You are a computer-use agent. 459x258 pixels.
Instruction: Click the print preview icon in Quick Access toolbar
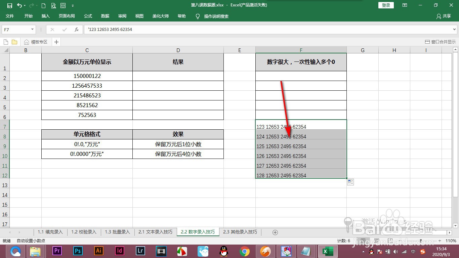pyautogui.click(x=53, y=5)
